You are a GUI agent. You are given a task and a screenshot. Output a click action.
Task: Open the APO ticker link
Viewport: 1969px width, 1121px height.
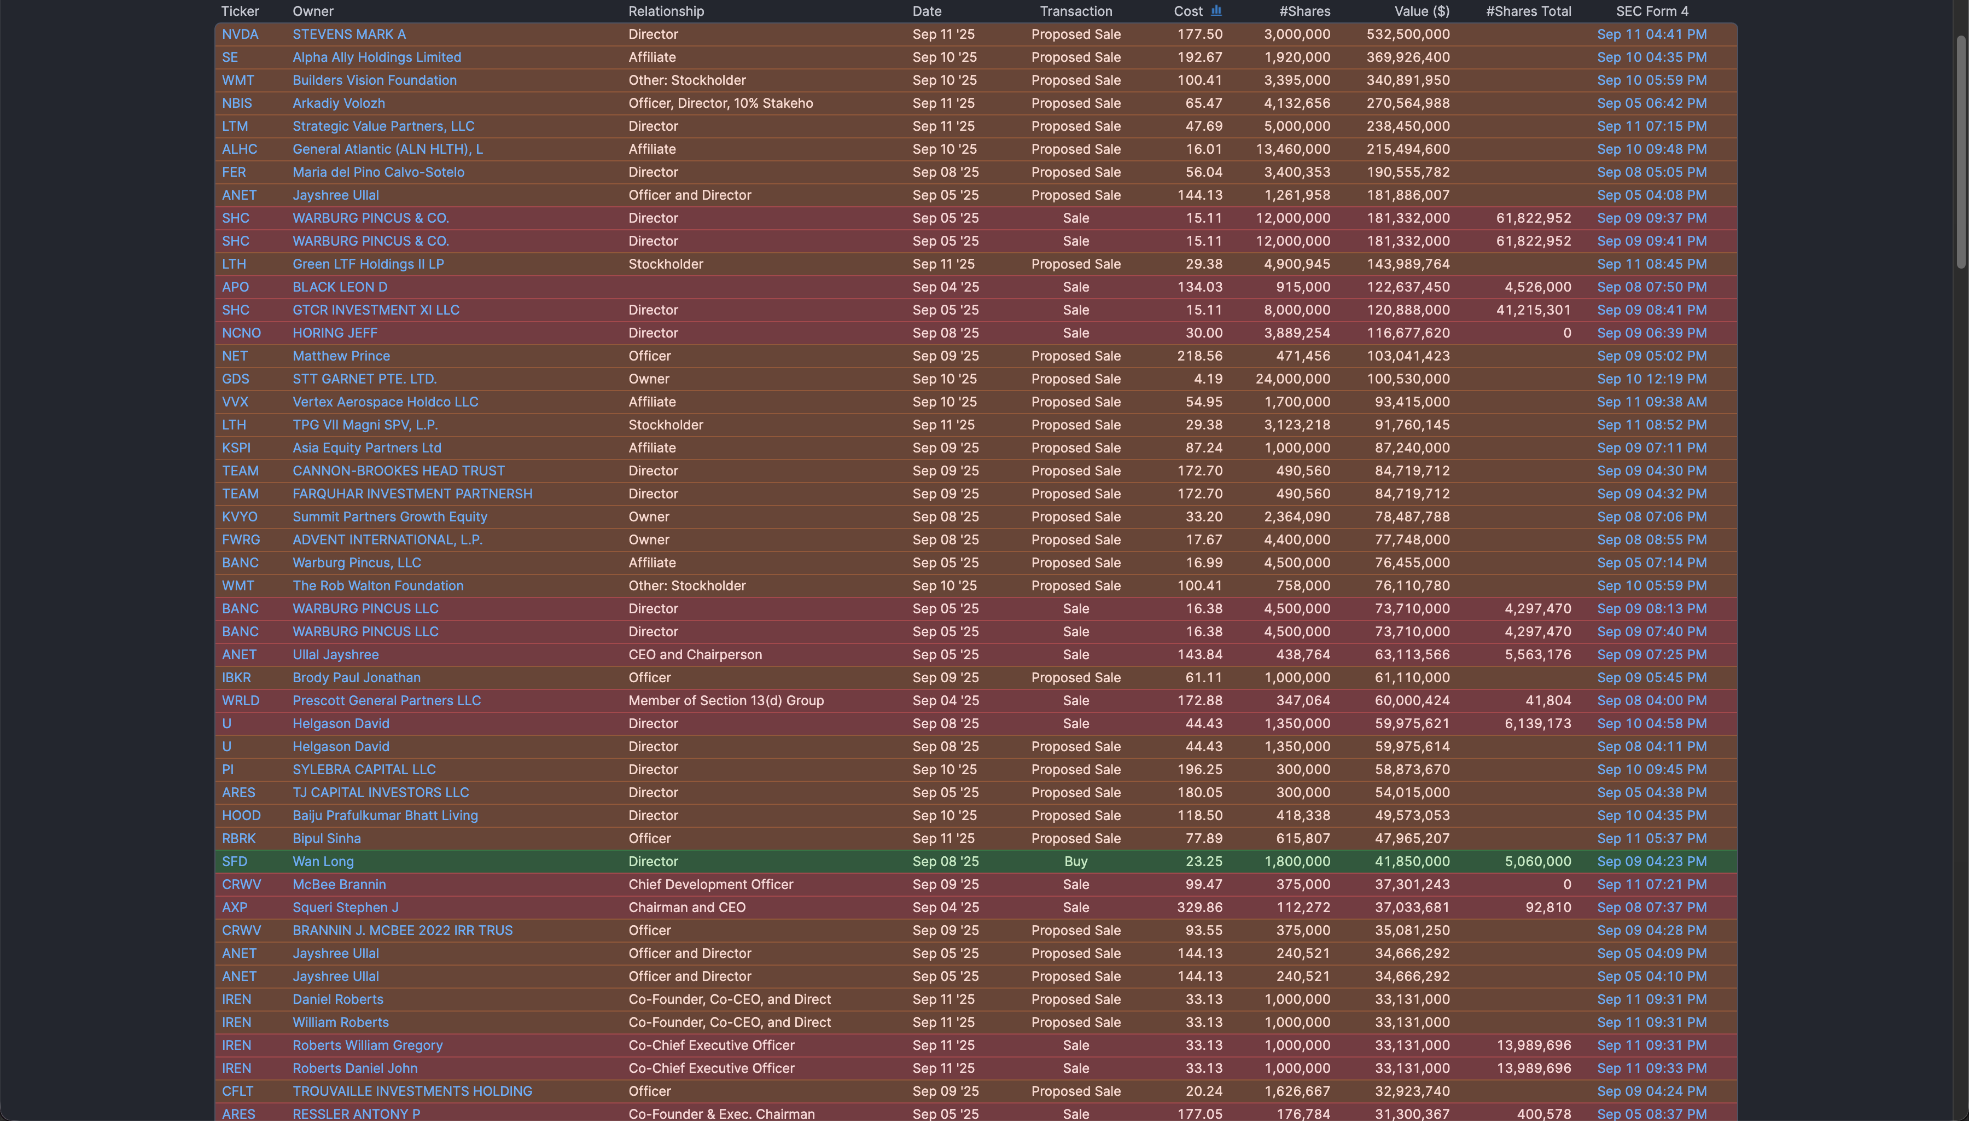coord(235,287)
